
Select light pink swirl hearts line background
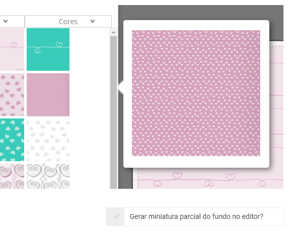tap(12, 50)
